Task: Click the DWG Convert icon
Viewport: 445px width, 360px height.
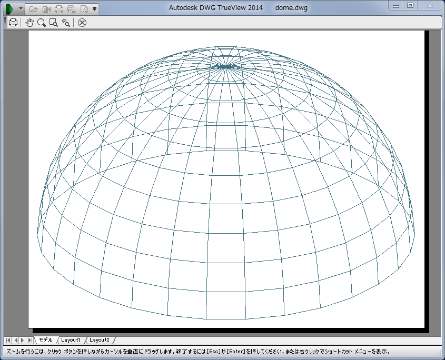Action: point(46,9)
